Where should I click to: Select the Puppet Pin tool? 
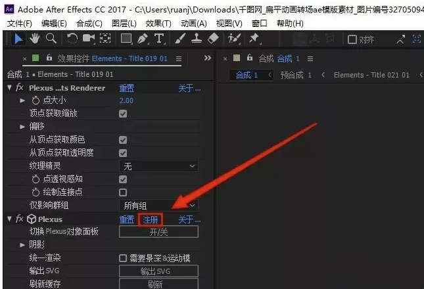pyautogui.click(x=254, y=39)
